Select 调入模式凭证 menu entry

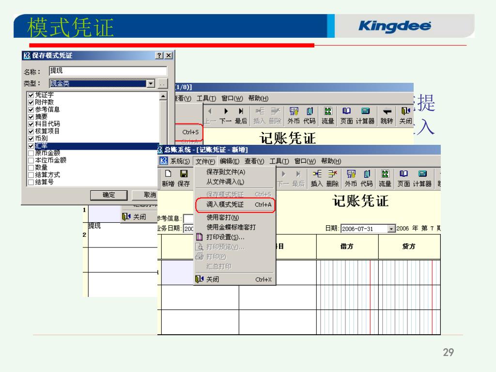234,205
